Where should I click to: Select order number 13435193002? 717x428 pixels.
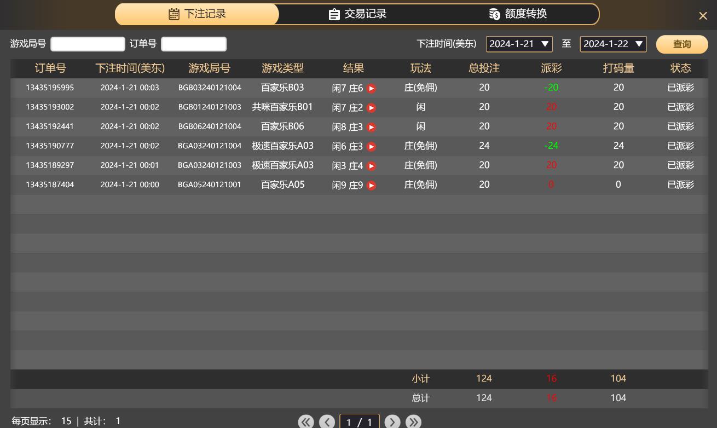coord(50,107)
